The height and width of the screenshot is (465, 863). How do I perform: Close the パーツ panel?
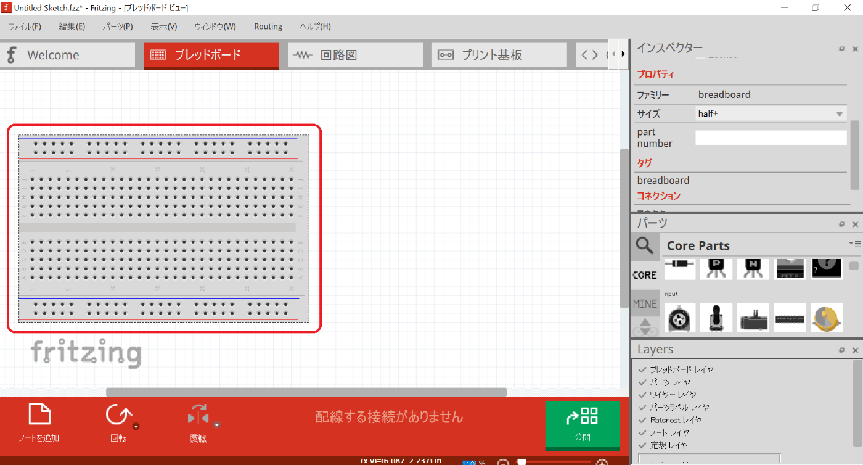pos(855,224)
